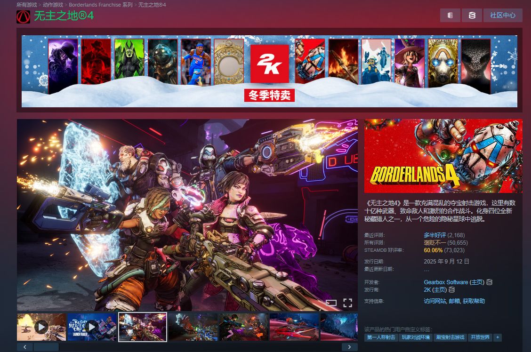531x352 pixels.
Task: Open the burning fire scene game card
Action: point(343,61)
